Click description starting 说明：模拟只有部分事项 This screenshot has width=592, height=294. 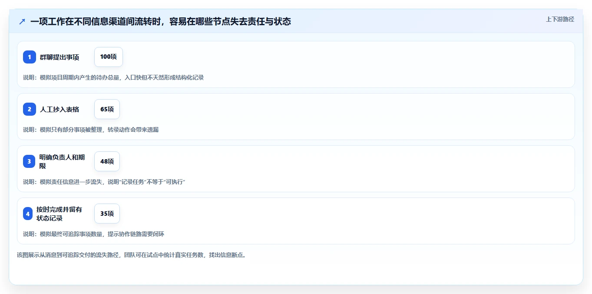pyautogui.click(x=91, y=130)
